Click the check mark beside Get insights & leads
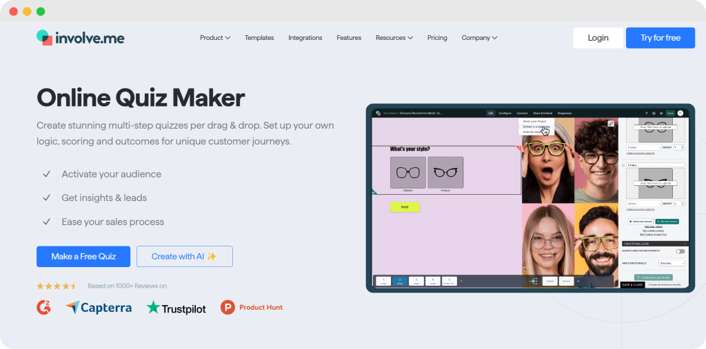The height and width of the screenshot is (349, 706). pyautogui.click(x=46, y=198)
